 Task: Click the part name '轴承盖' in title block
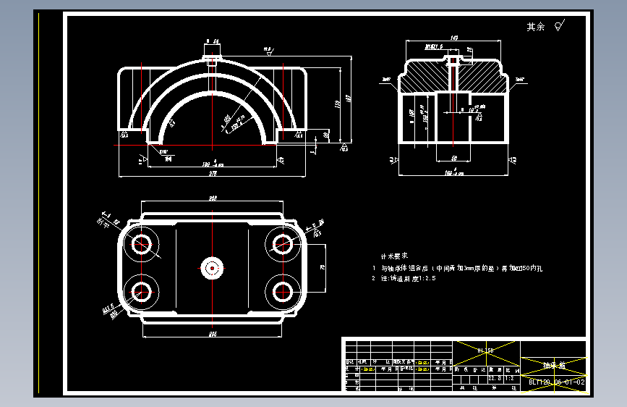(554, 365)
